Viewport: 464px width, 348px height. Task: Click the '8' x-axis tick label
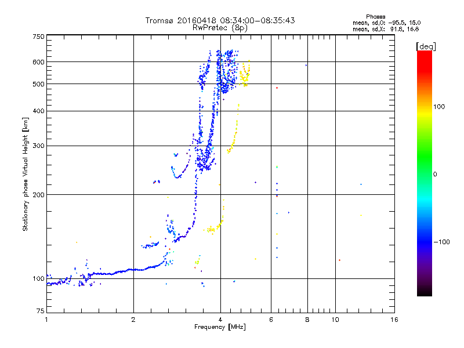pyautogui.click(x=307, y=320)
